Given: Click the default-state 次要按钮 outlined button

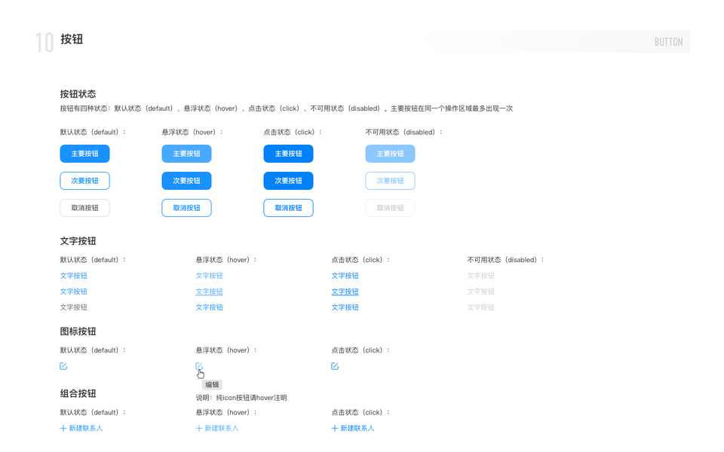Looking at the screenshot, I should (84, 181).
